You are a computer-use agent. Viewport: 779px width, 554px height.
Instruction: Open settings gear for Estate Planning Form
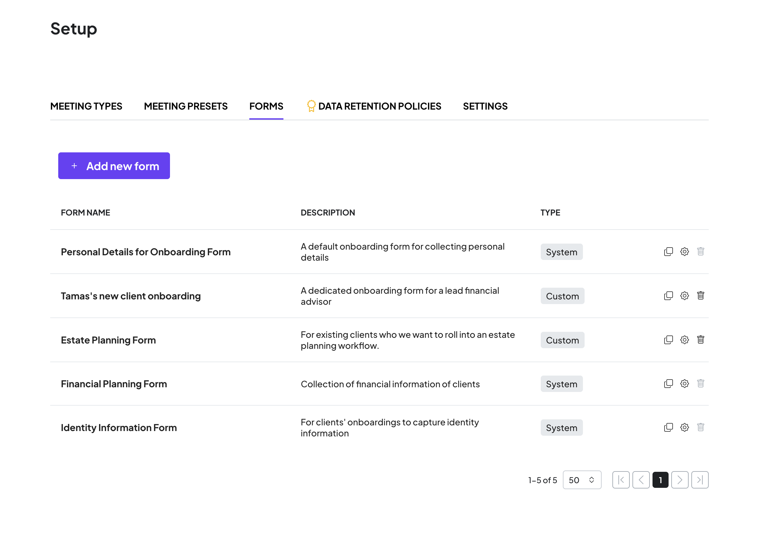point(684,340)
